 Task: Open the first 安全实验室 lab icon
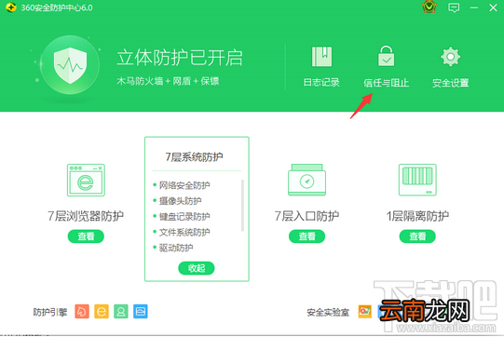coord(365,312)
